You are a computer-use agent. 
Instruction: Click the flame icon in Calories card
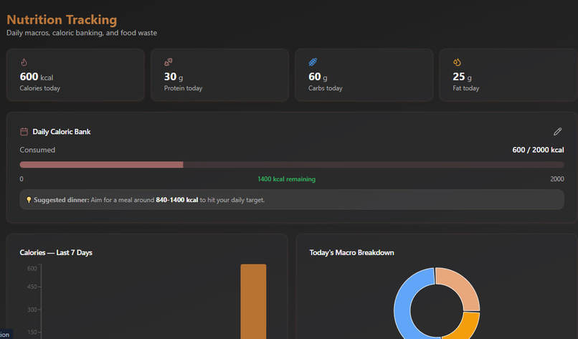pyautogui.click(x=24, y=62)
